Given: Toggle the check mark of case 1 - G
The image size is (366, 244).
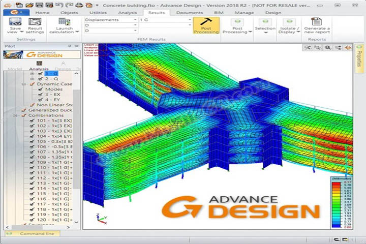Looking at the screenshot, I should click(x=40, y=74).
